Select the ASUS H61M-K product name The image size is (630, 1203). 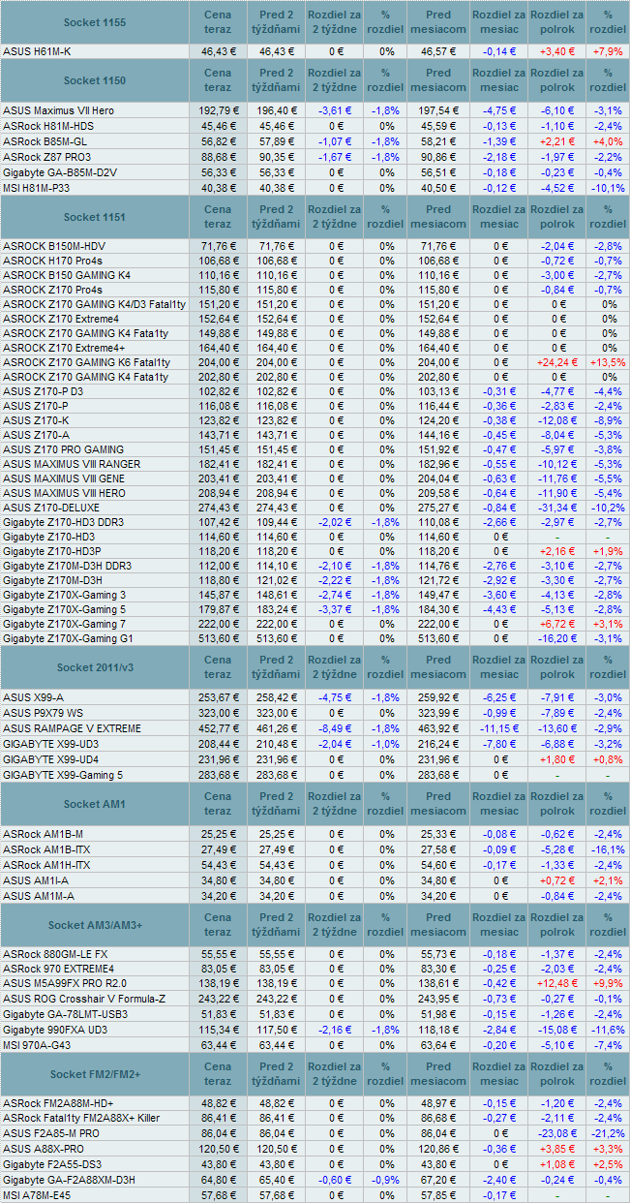click(37, 50)
